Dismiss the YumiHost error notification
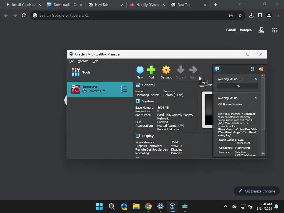This screenshot has height=213, width=284. (x=255, y=98)
